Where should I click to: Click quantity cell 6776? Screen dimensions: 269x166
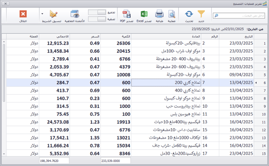116,130
